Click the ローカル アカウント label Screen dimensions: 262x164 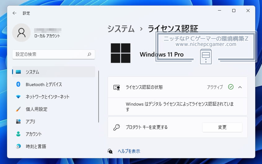pyautogui.click(x=47, y=36)
